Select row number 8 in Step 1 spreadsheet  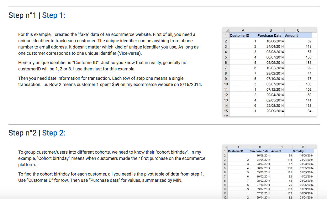point(226,73)
